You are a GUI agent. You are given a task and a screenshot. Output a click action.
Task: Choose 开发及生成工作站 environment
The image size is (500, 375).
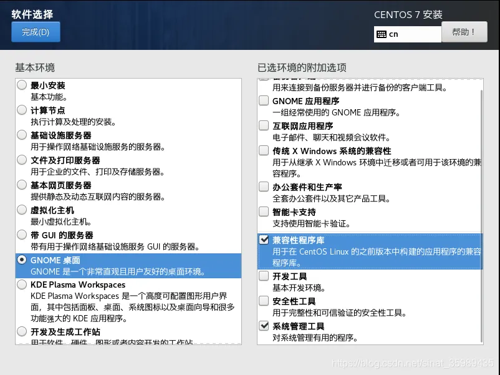[x=22, y=331]
